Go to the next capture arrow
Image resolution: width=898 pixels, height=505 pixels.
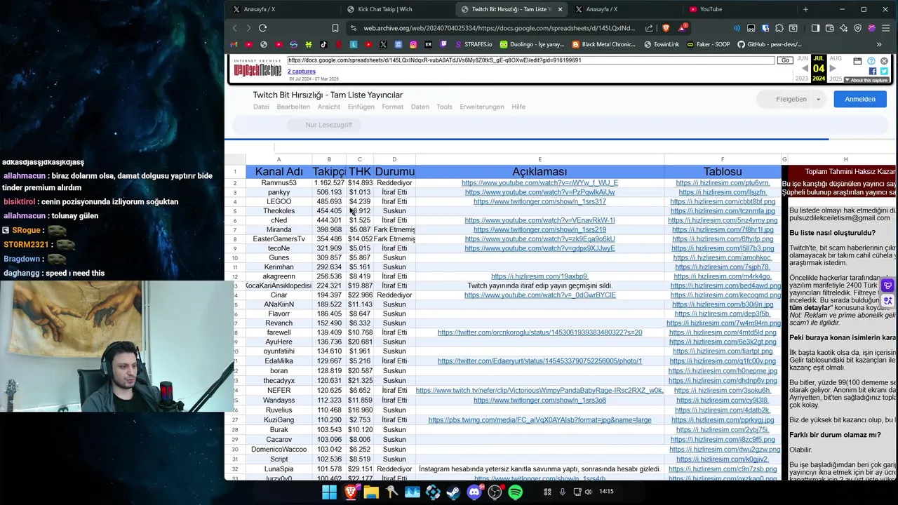(833, 68)
